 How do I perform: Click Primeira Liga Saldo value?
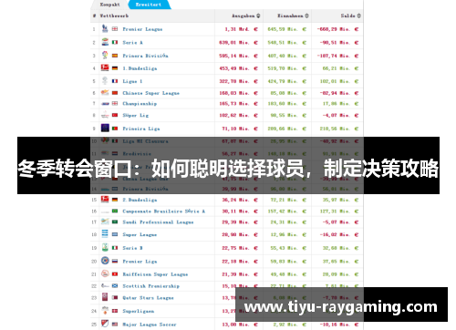click(339, 129)
